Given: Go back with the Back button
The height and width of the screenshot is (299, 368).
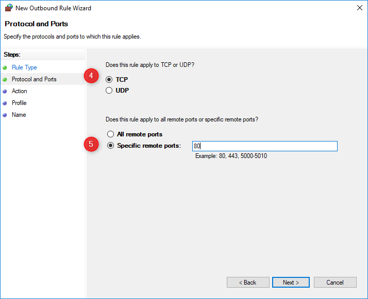Looking at the screenshot, I should [248, 283].
